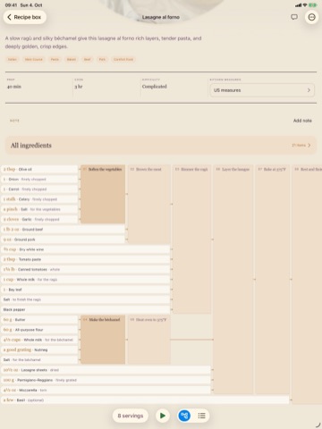
Task: Select the Onion finely chopped row
Action: pyautogui.click(x=39, y=180)
